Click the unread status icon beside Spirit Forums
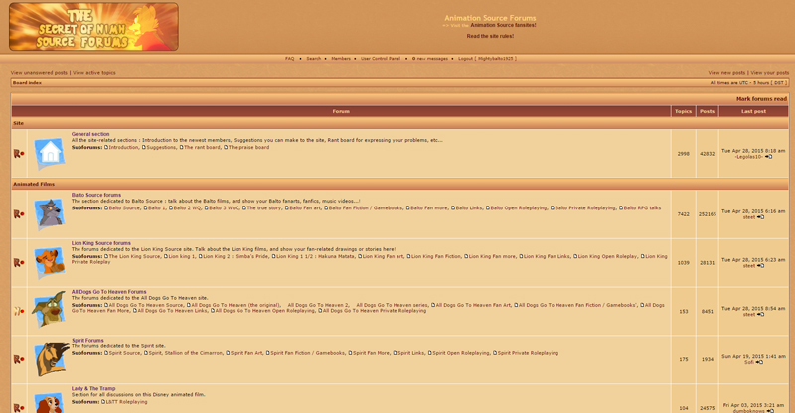795x413 pixels. pos(19,359)
